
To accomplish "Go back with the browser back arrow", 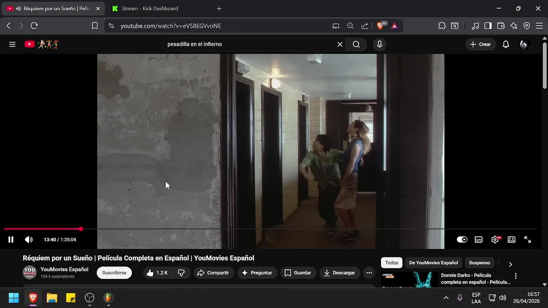I will click(x=9, y=26).
